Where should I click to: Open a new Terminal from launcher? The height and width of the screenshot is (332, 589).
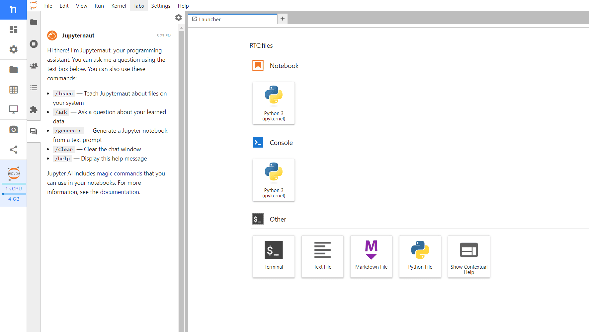[x=274, y=257]
